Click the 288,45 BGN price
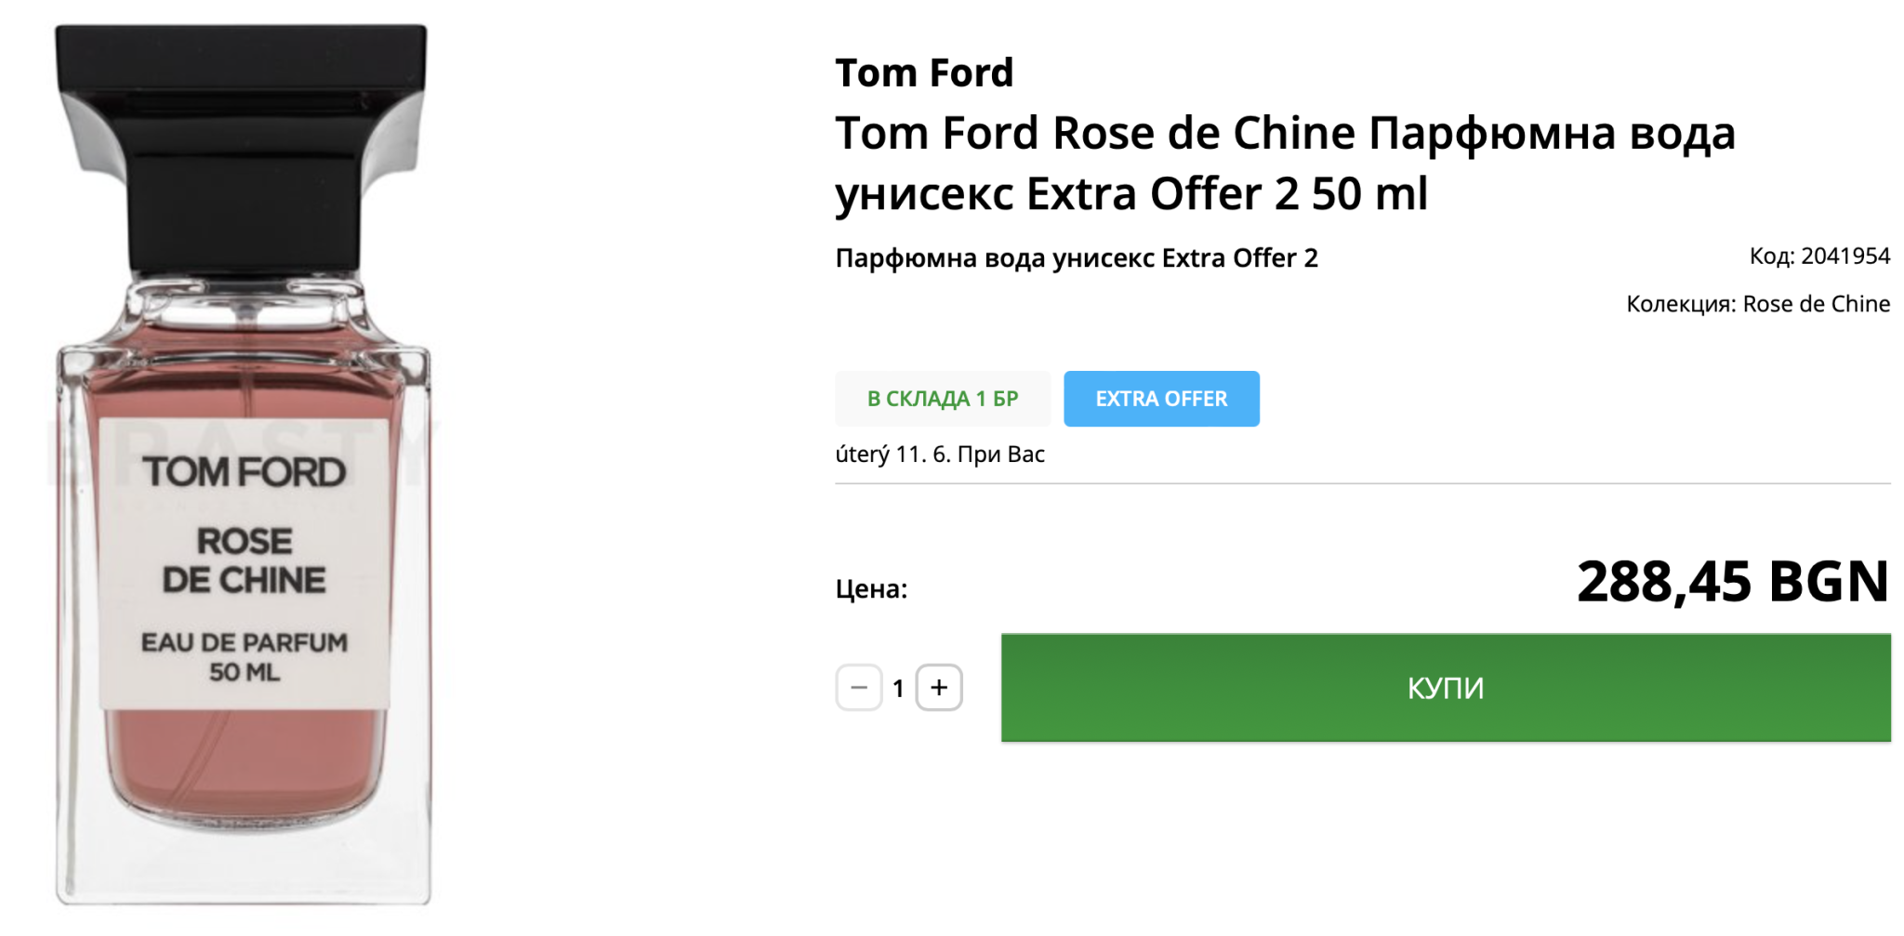 [1733, 583]
